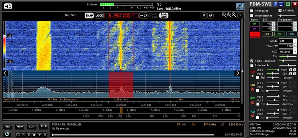Open the IF view button
Screen dimensions: 298x138
coord(204,16)
